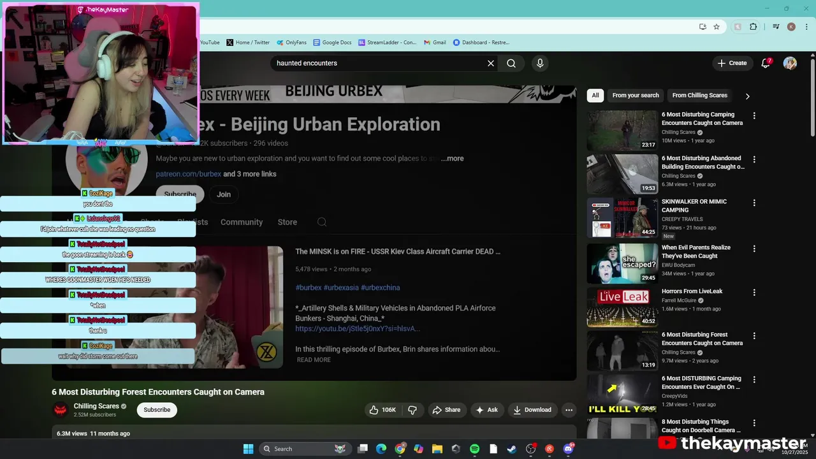Select the From your search chip

pyautogui.click(x=636, y=96)
